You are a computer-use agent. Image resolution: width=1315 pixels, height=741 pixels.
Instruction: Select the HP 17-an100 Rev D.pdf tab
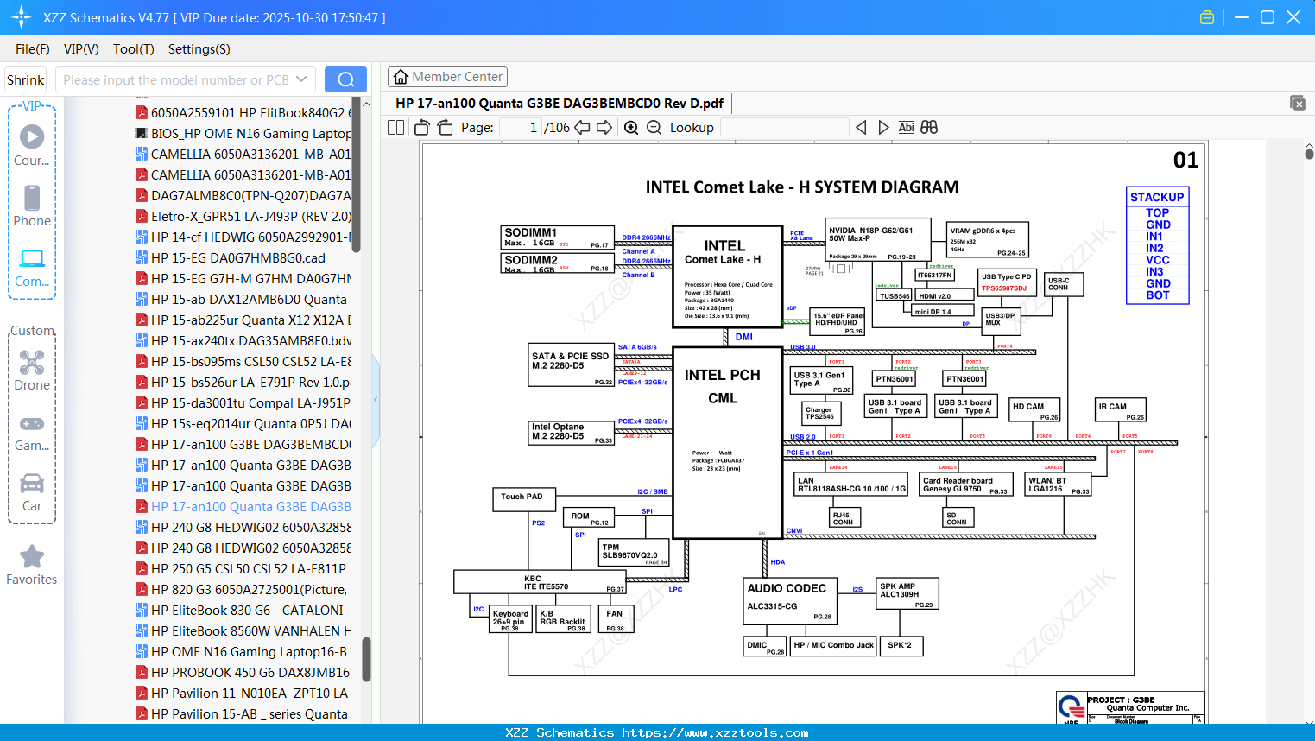pos(560,103)
